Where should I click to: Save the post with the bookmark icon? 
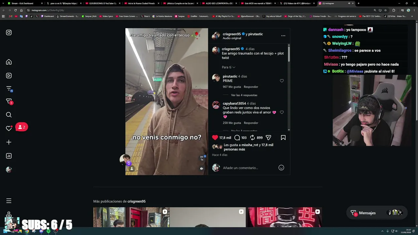click(x=283, y=138)
